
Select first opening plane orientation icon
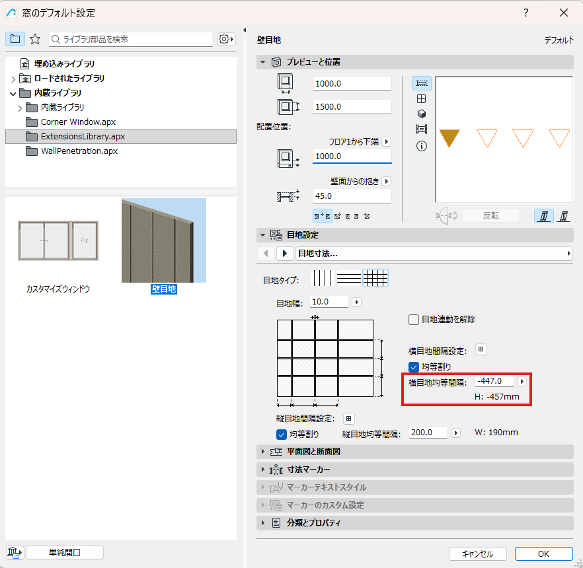coord(544,216)
